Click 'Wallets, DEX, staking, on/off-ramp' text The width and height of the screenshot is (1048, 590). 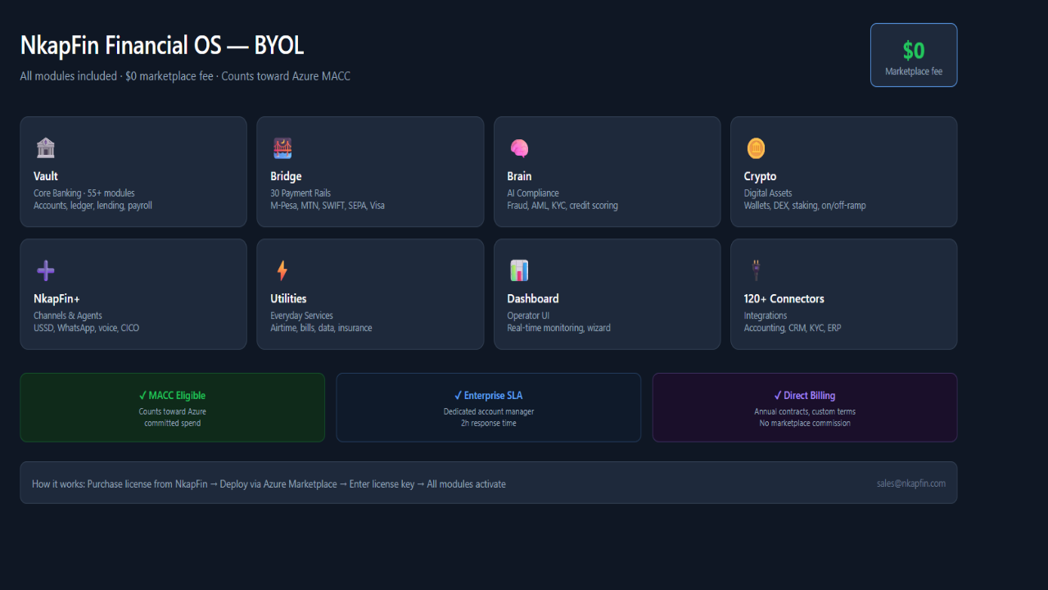[805, 206]
